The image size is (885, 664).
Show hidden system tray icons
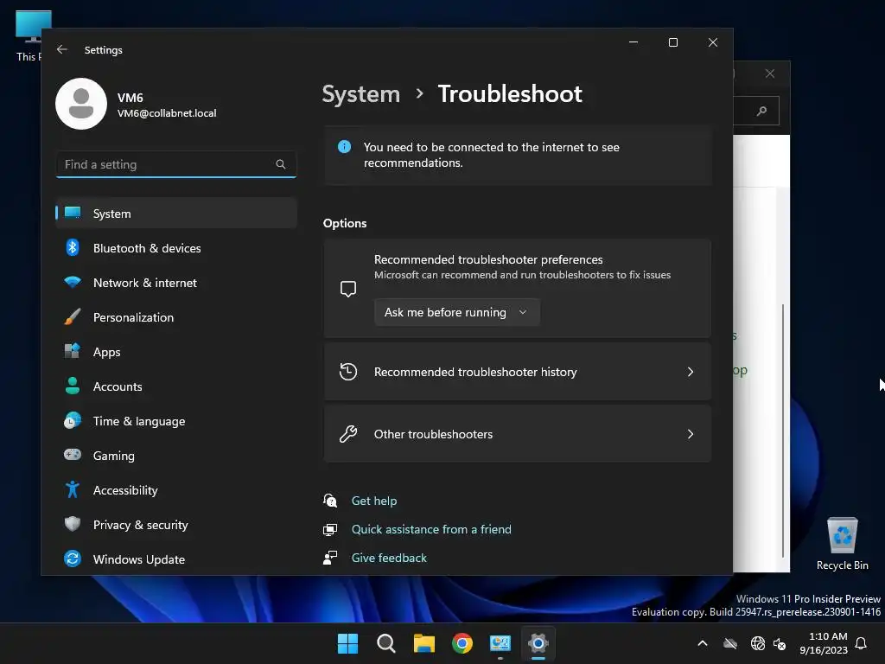703,643
